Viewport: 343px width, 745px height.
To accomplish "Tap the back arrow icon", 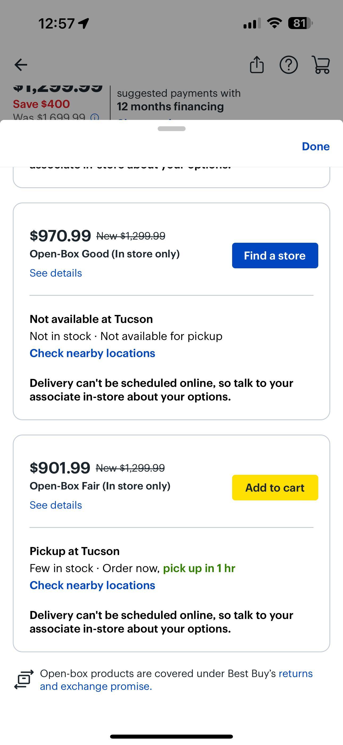I will [x=21, y=65].
